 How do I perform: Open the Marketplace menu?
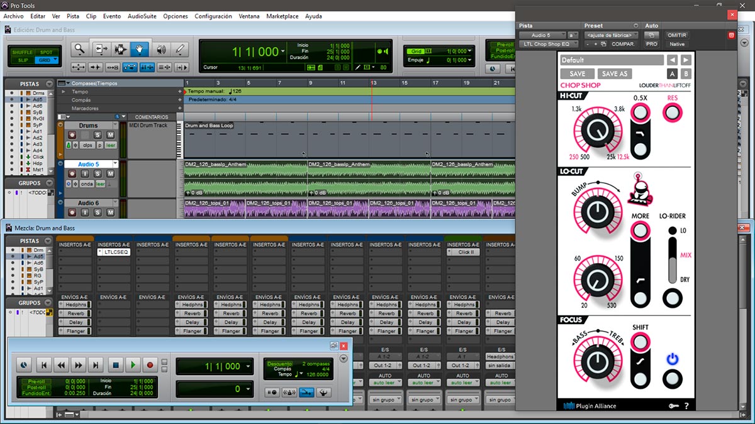[x=282, y=16]
